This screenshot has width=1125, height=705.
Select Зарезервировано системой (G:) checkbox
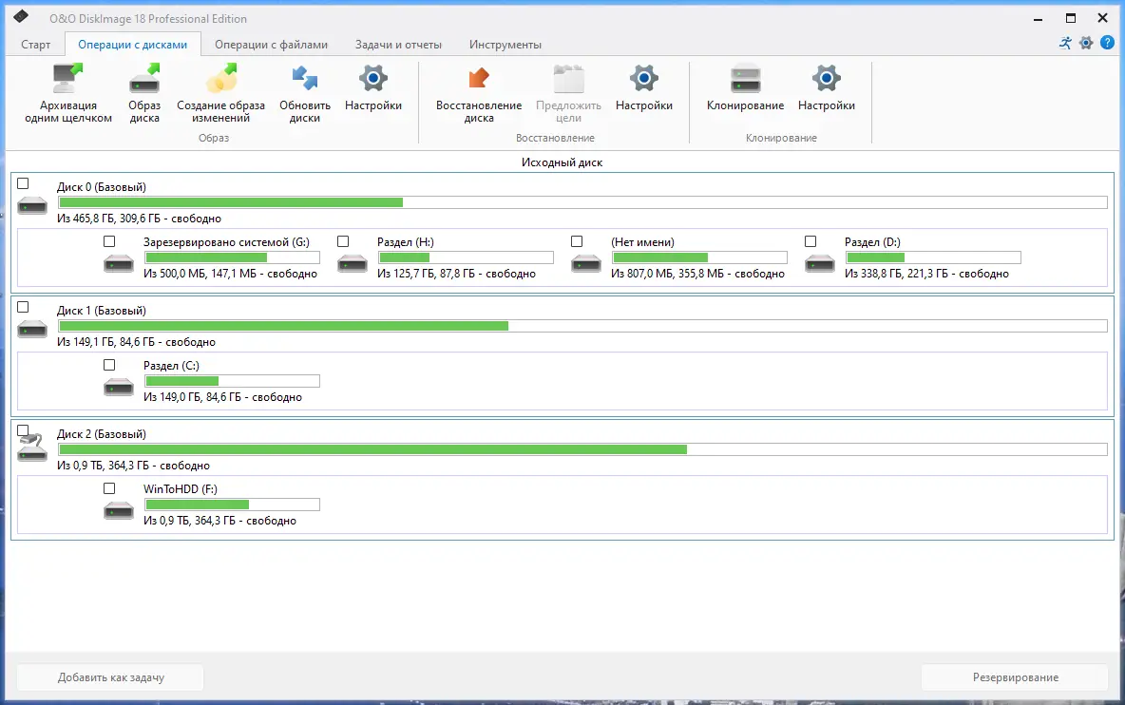pyautogui.click(x=109, y=241)
